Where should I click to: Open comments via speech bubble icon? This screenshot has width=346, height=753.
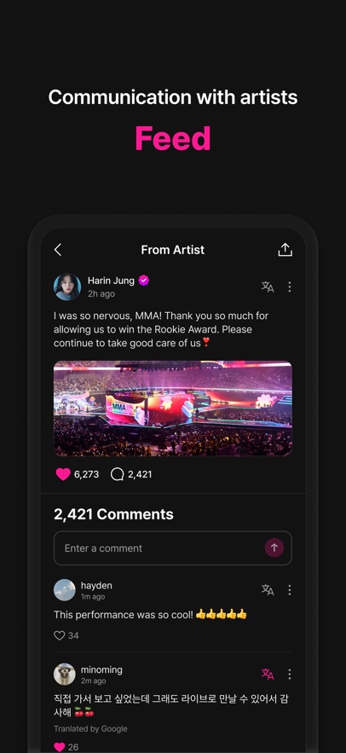117,474
